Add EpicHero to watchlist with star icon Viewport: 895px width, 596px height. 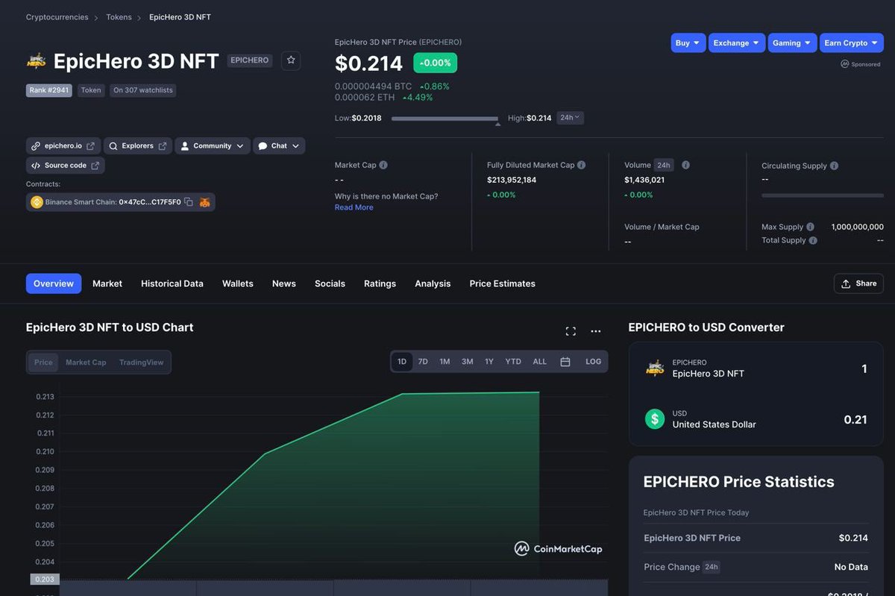pyautogui.click(x=291, y=60)
